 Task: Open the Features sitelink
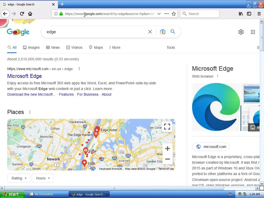66,94
